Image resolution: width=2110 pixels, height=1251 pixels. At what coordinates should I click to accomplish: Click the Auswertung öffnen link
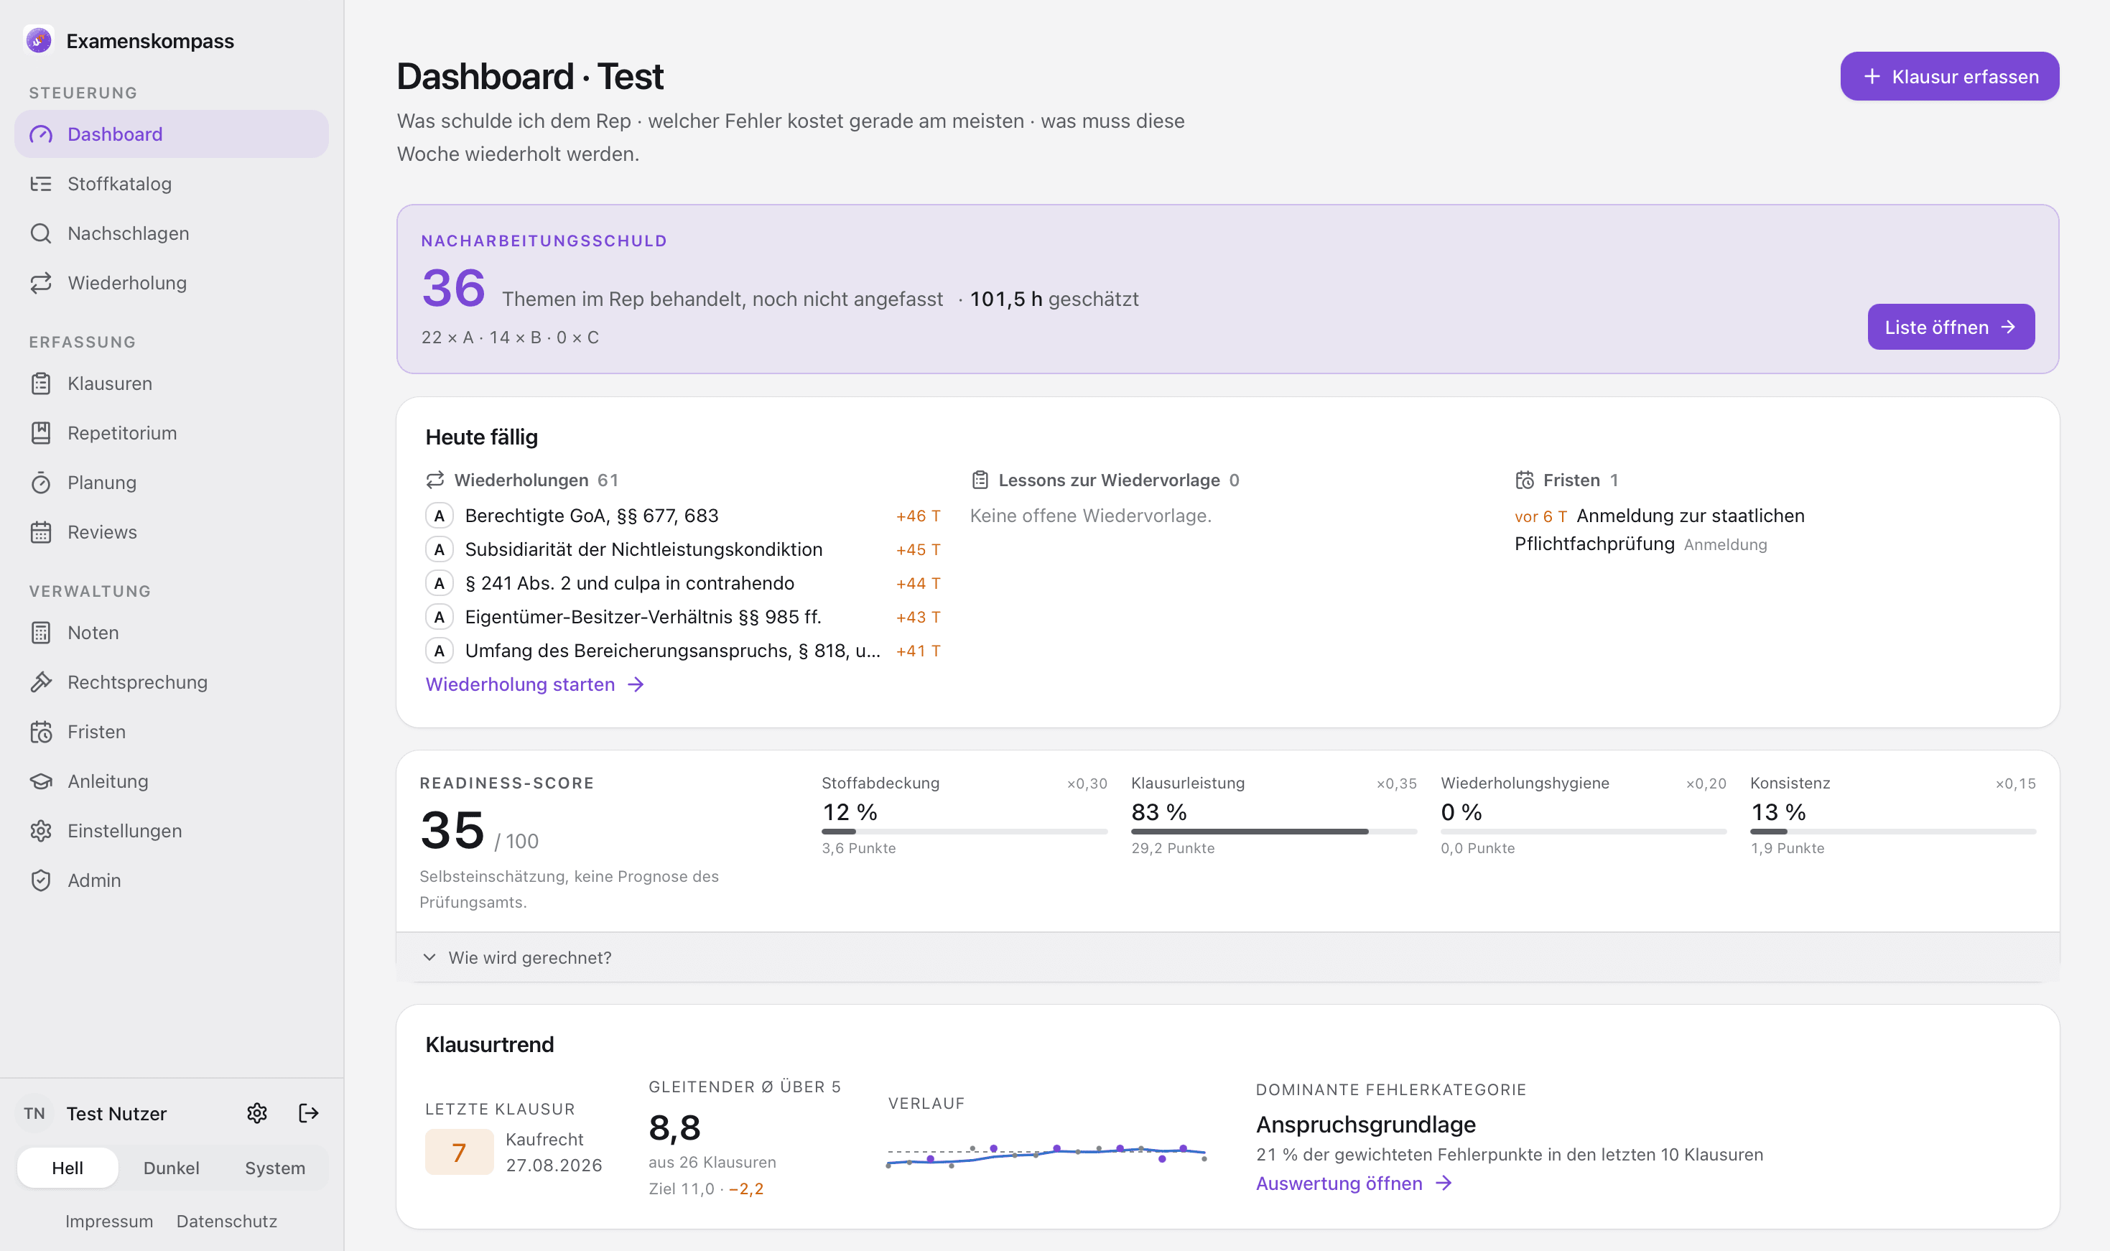1354,1183
